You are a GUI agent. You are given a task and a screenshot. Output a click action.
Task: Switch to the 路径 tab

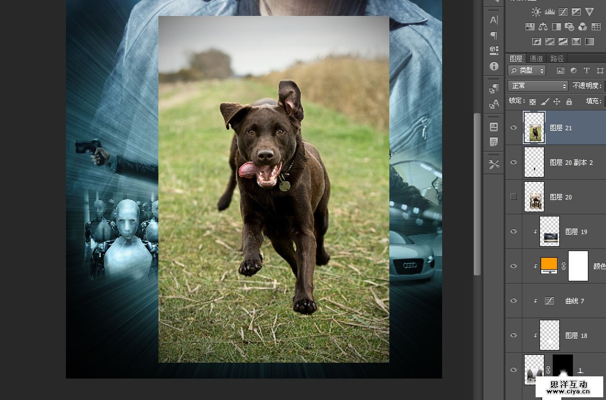557,58
